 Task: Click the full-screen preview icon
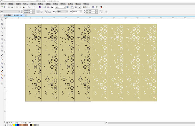(x=67, y=7)
